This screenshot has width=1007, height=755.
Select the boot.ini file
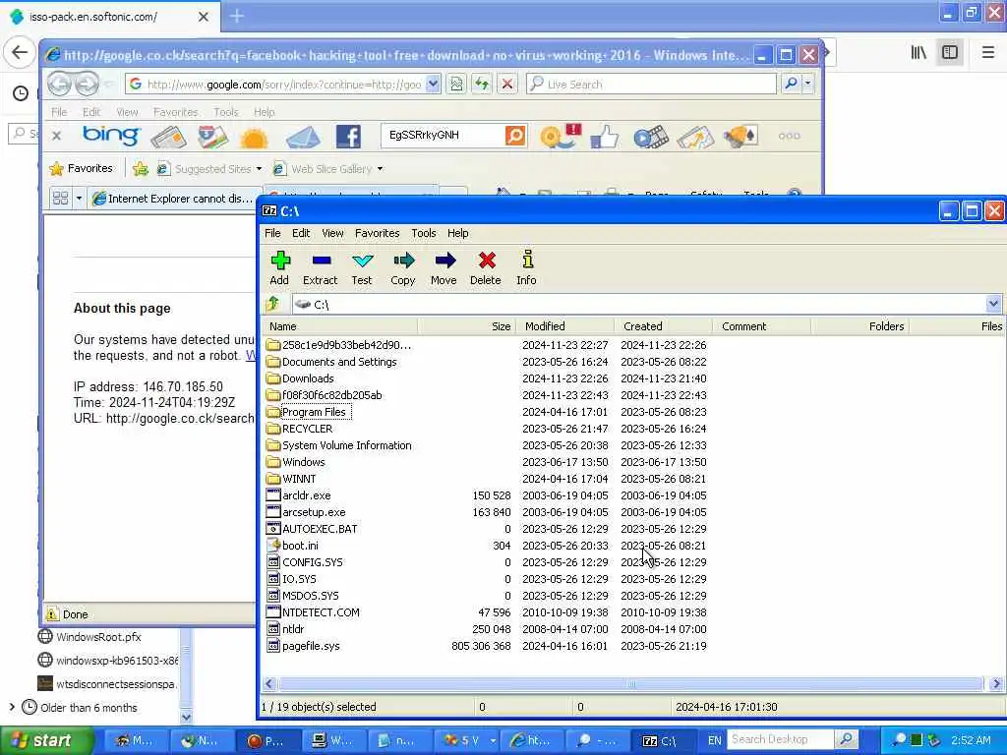(x=300, y=545)
